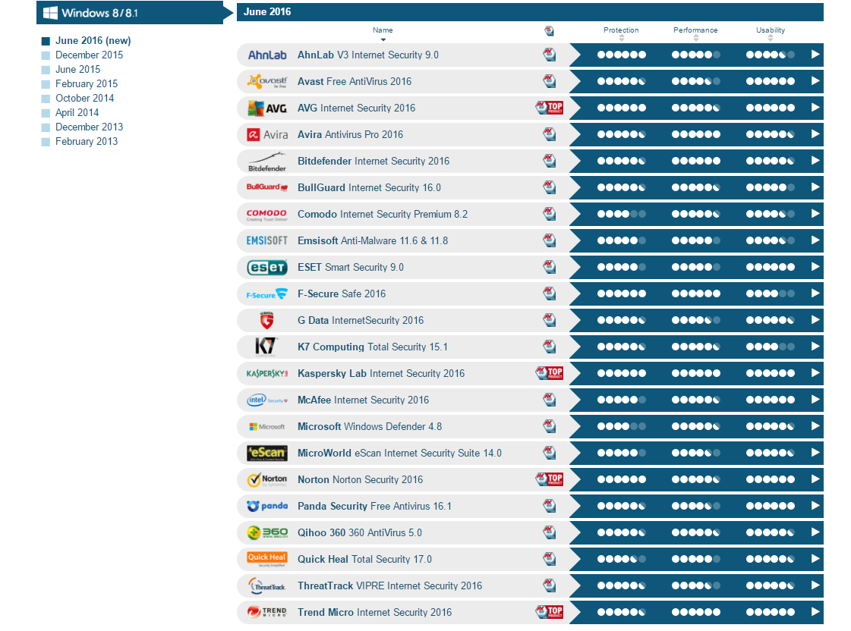The image size is (851, 631).
Task: Click the Quick Heal logo icon
Action: pyautogui.click(x=267, y=560)
